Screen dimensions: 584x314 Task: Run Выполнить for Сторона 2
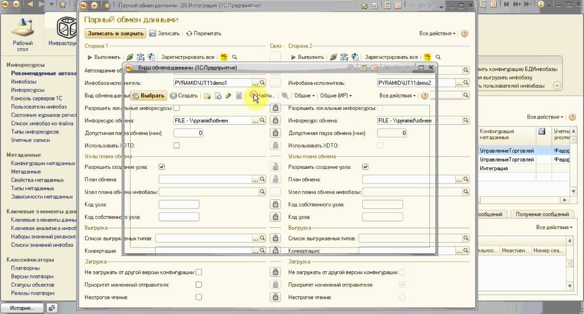pyautogui.click(x=308, y=57)
